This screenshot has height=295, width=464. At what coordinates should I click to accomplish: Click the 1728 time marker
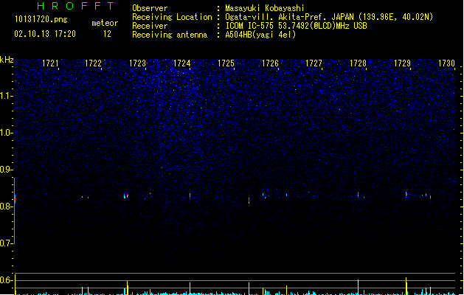pyautogui.click(x=358, y=63)
